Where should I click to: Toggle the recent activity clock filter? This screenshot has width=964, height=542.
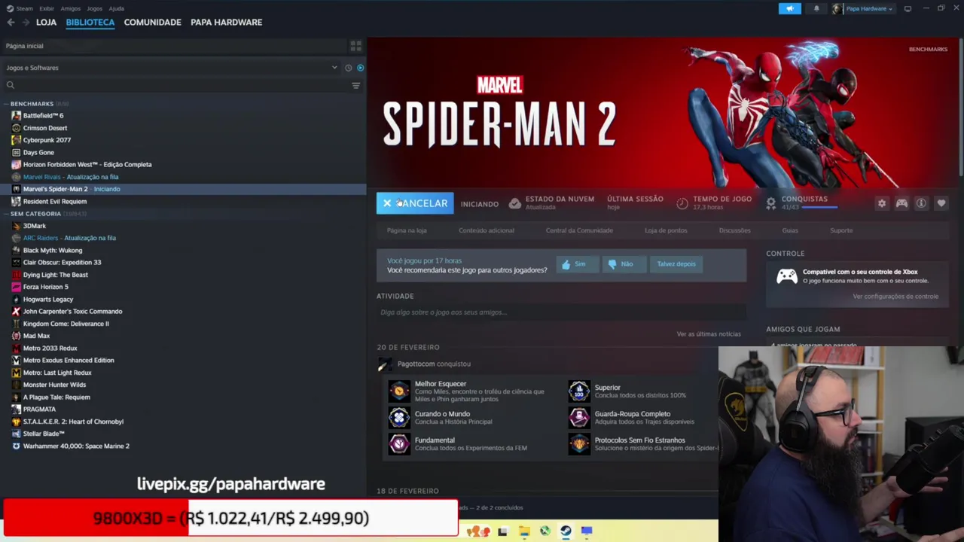[348, 68]
